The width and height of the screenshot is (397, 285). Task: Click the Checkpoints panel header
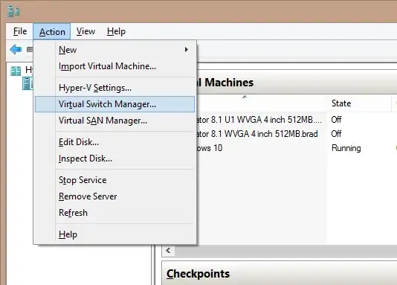coord(280,274)
